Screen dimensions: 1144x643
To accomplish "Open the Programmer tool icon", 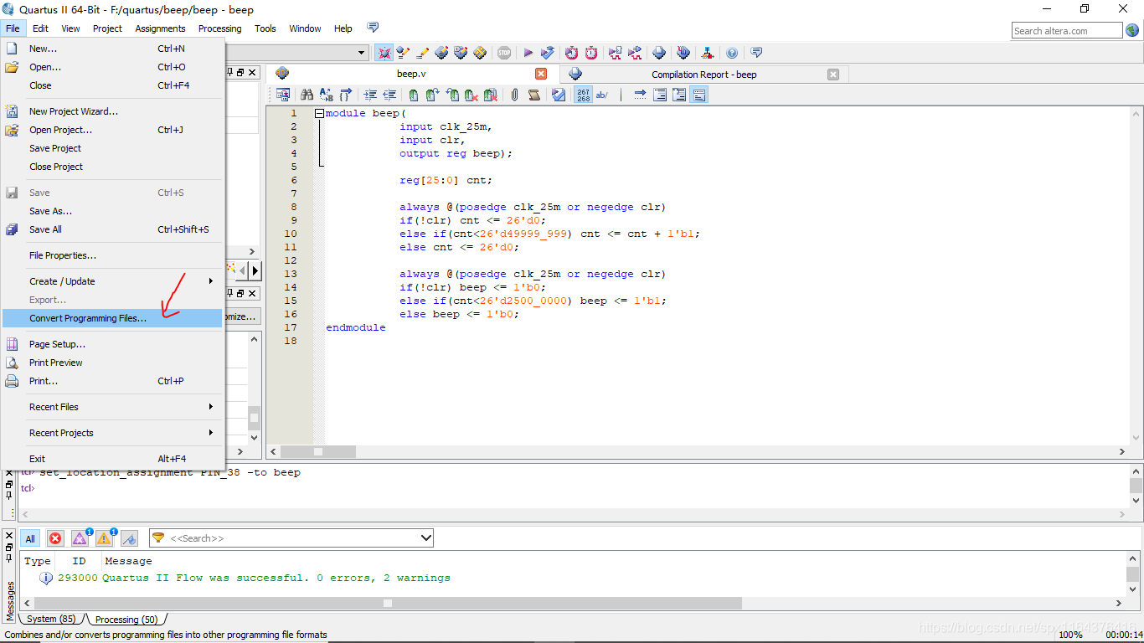I will 683,53.
